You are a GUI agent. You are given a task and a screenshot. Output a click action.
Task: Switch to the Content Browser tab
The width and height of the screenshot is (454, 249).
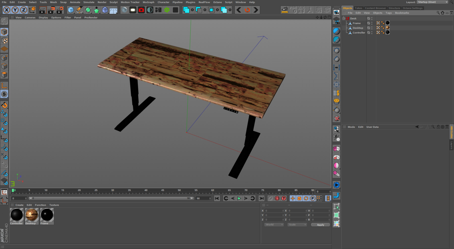point(375,8)
